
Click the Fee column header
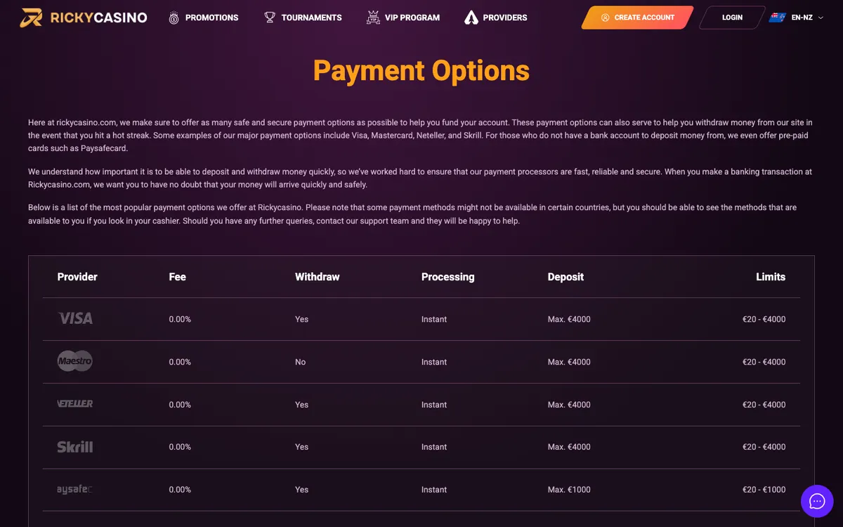[x=178, y=277]
